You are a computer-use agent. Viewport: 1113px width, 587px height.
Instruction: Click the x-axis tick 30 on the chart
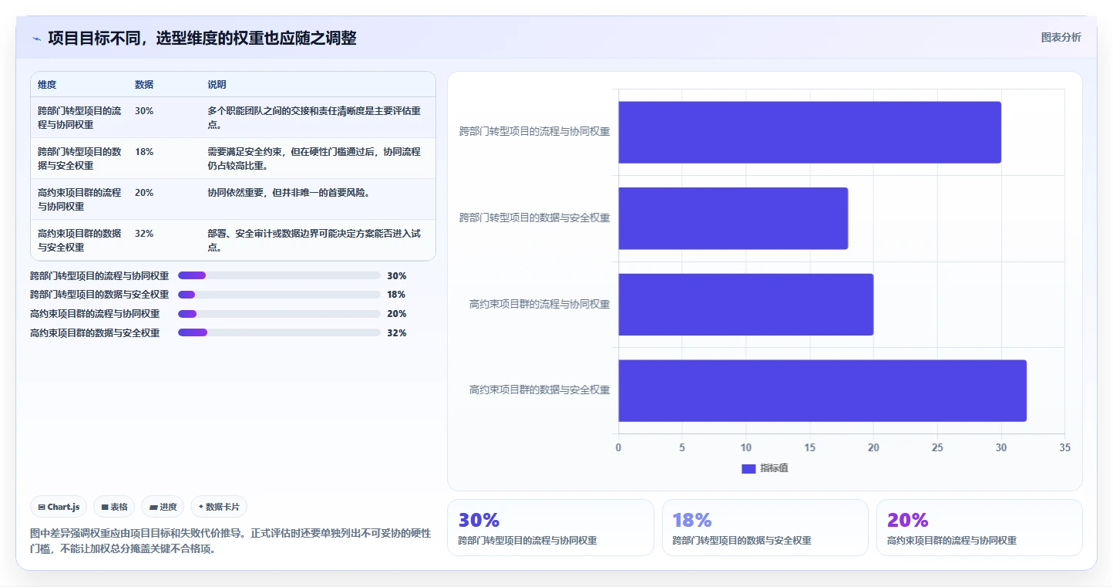coord(1001,447)
